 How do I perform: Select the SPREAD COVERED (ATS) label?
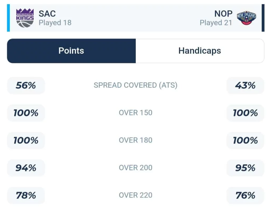coord(135,85)
